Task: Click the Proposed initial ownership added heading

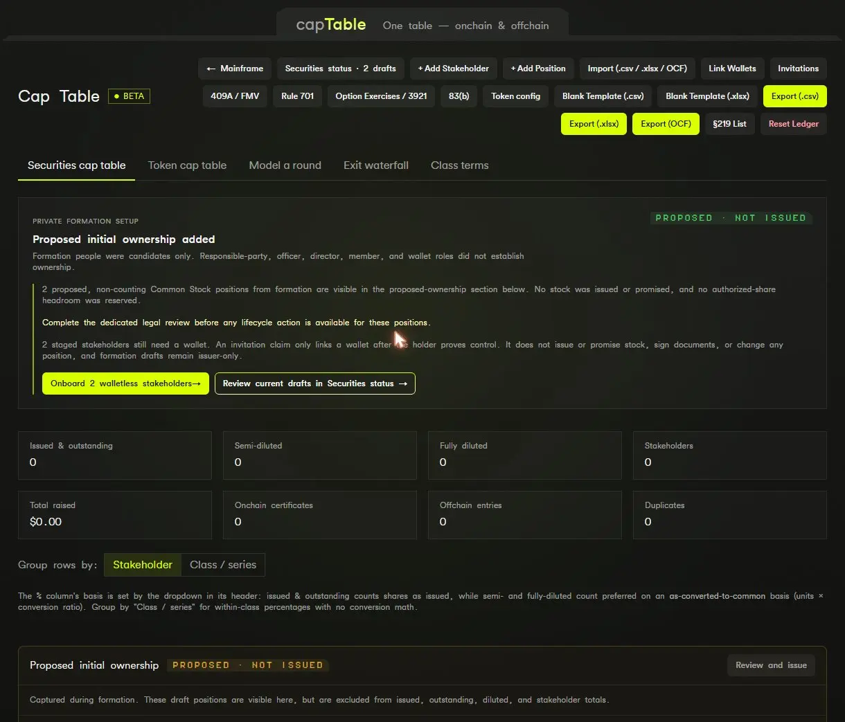Action: pos(124,240)
